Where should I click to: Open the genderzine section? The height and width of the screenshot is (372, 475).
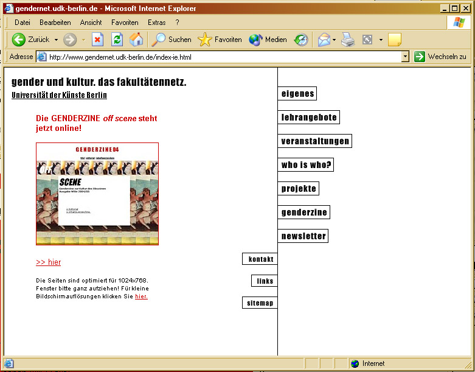click(304, 212)
